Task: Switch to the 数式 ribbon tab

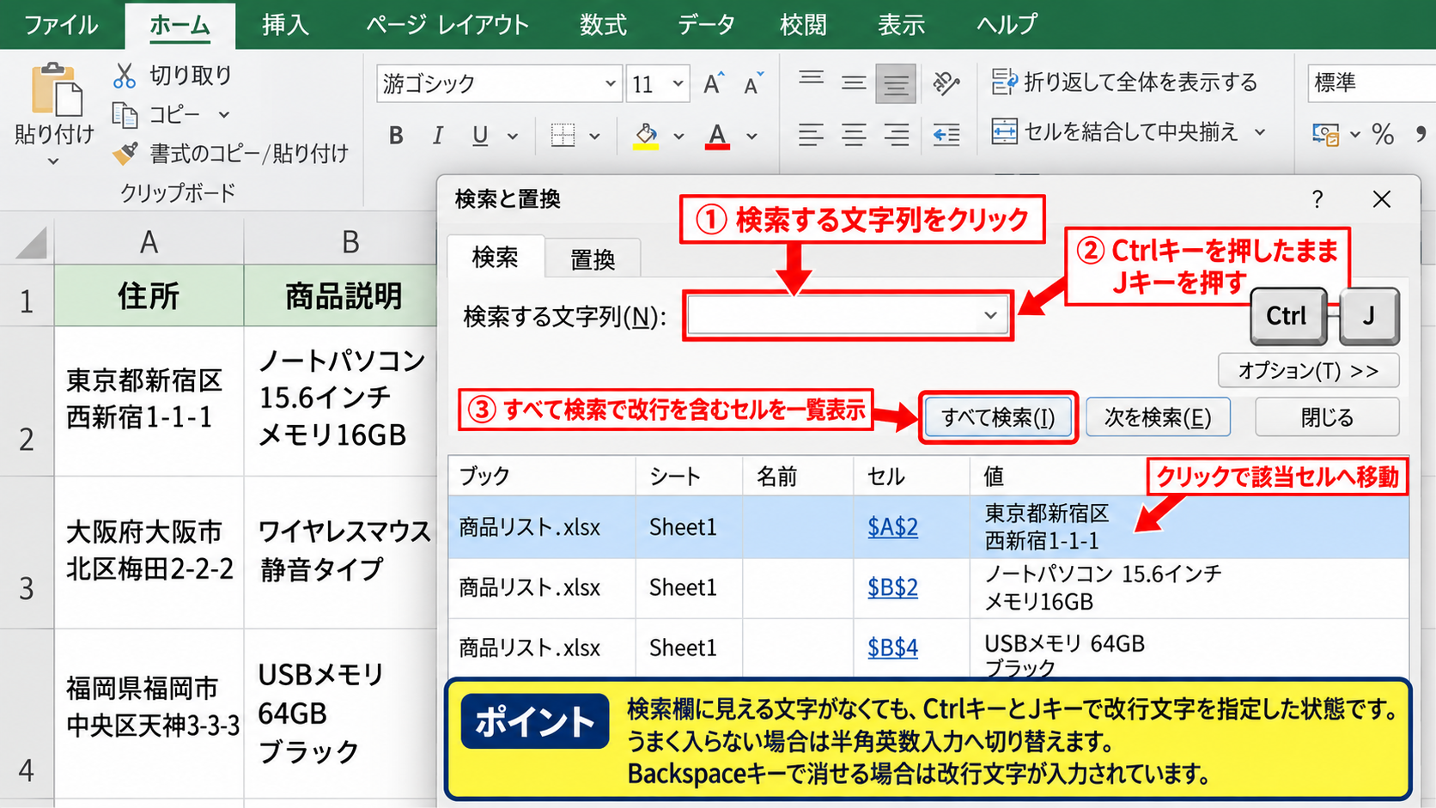Action: tap(603, 24)
